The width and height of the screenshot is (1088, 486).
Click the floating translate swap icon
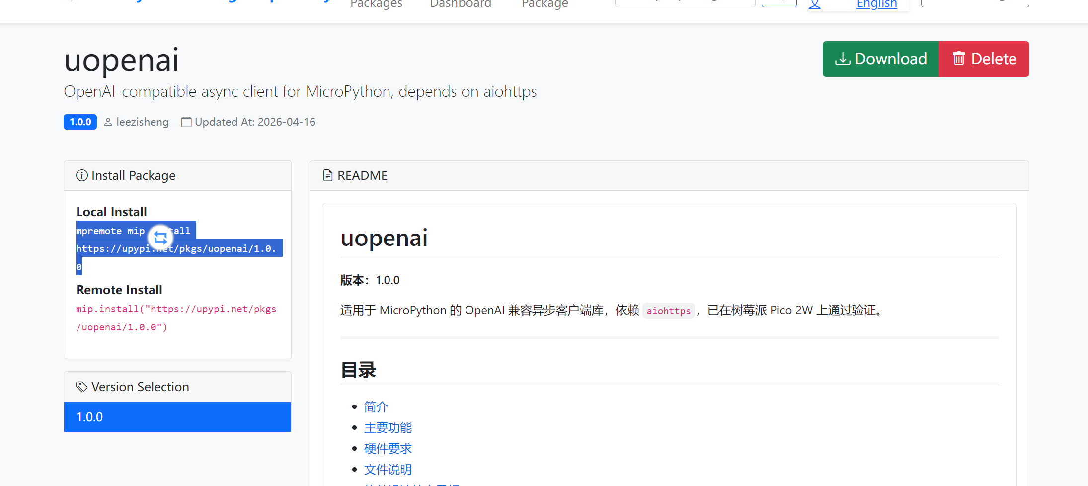160,238
